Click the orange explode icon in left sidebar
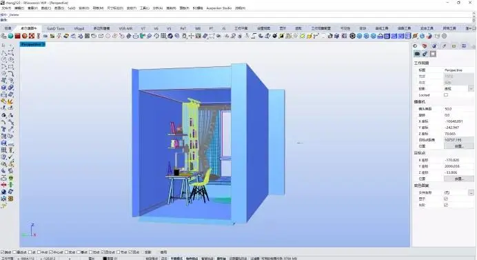Screen dimensions: 477x260 [x=10, y=101]
